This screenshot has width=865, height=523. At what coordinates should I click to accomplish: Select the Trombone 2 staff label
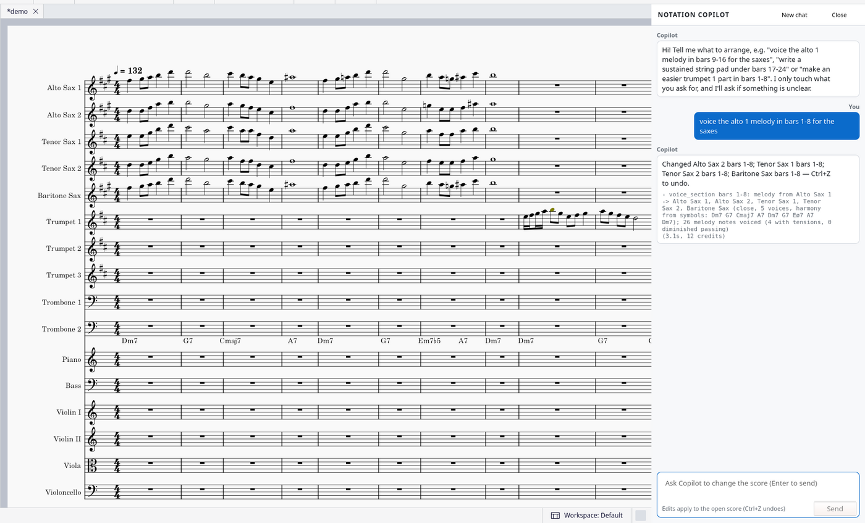(x=62, y=329)
